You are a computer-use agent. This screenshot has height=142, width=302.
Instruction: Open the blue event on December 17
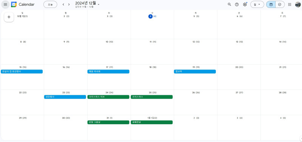tap(108, 71)
